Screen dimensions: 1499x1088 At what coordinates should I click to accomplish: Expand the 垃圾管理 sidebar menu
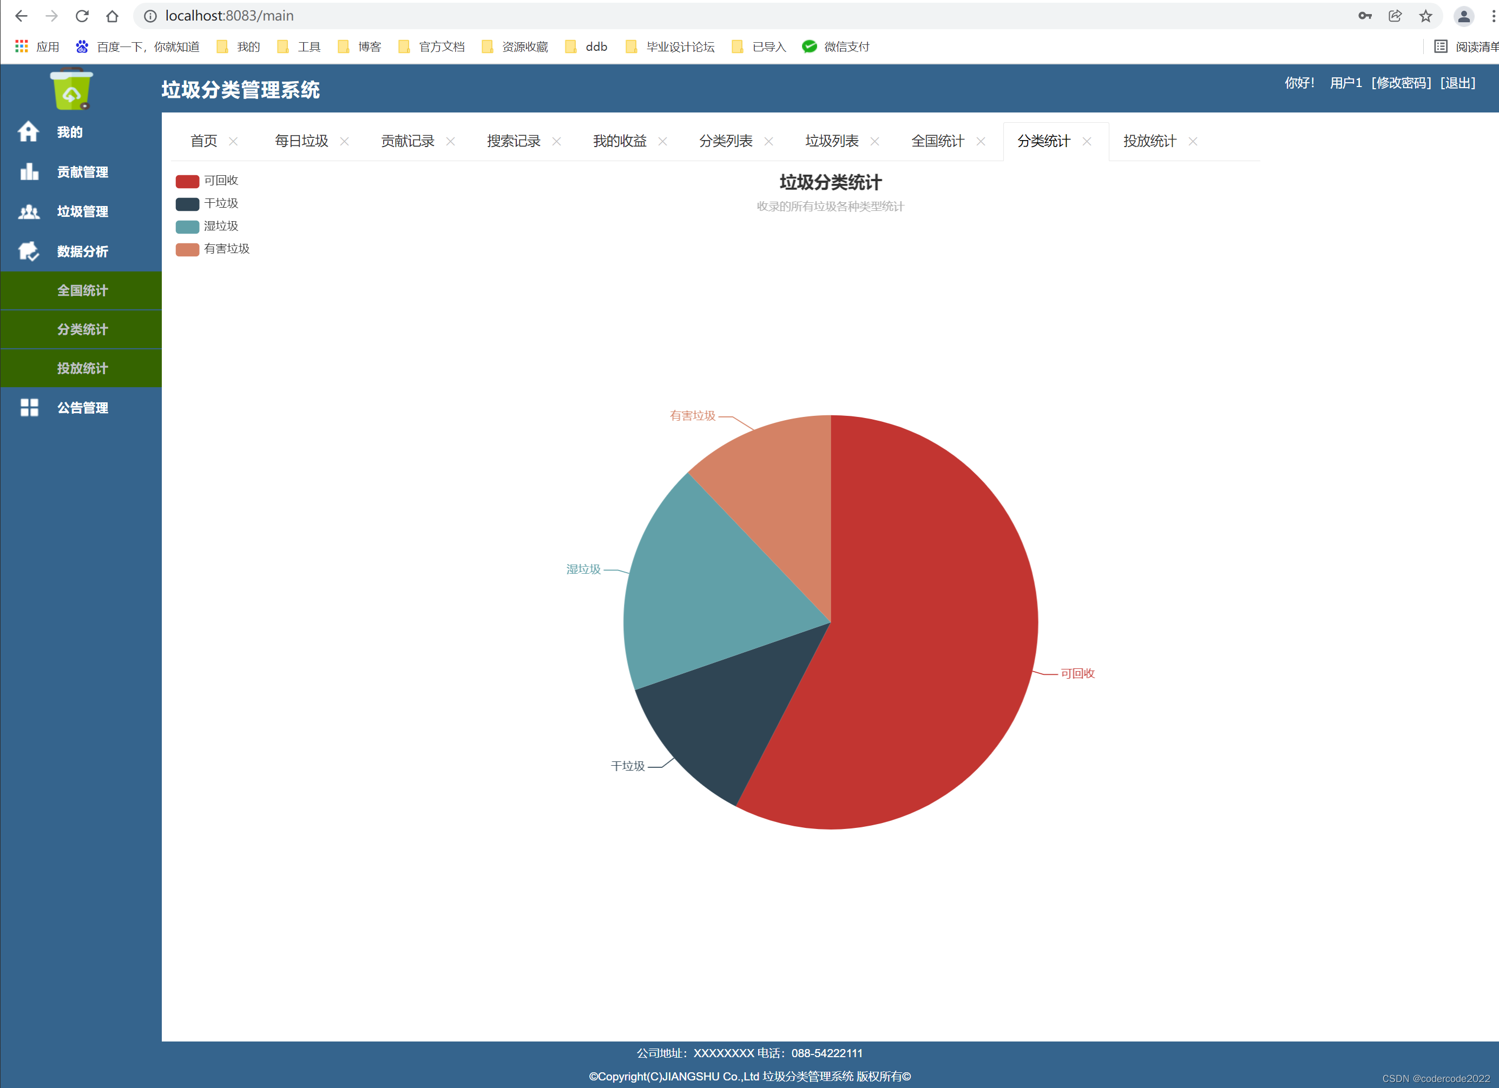tap(82, 211)
